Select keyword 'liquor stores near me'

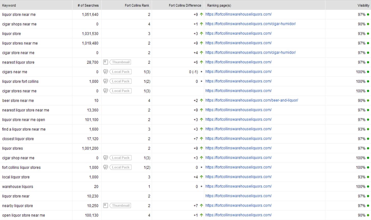pyautogui.click(x=20, y=43)
